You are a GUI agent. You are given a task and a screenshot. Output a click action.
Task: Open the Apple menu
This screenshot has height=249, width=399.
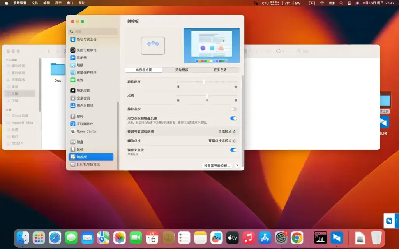tap(6, 3)
